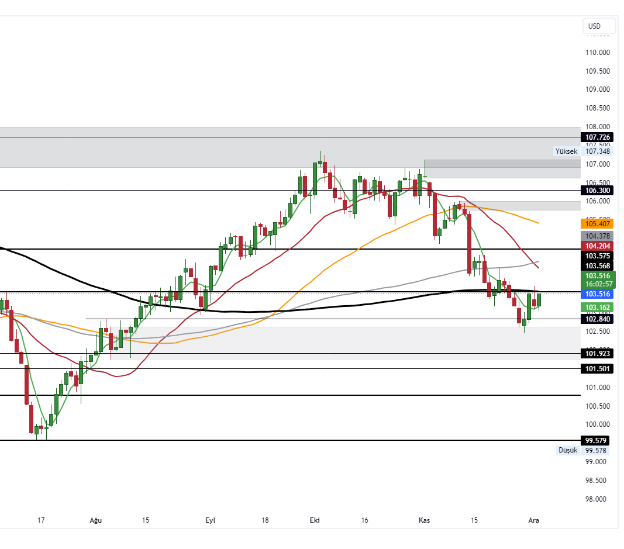Screen dimensions: 624x549
Task: Click the Eyl month on time axis
Action: [211, 520]
